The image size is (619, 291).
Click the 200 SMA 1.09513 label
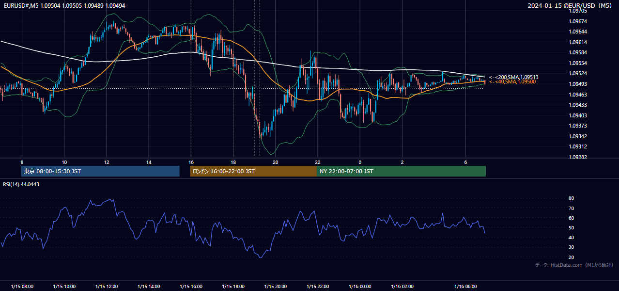[x=514, y=77]
